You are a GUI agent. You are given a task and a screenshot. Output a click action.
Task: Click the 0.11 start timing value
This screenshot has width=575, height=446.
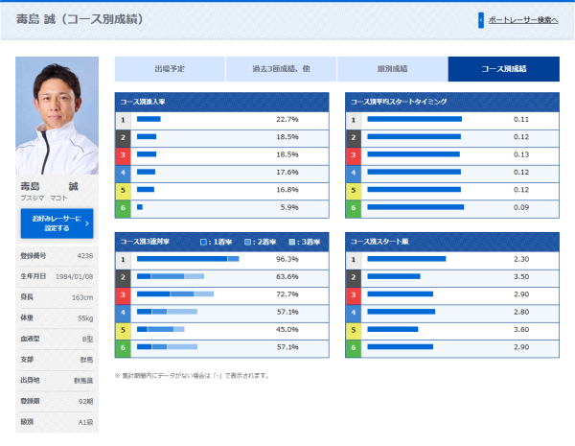(521, 119)
